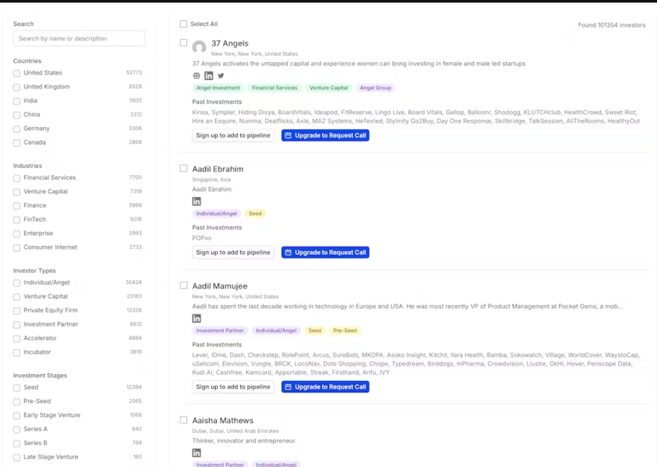Enable the India country filter

point(17,101)
